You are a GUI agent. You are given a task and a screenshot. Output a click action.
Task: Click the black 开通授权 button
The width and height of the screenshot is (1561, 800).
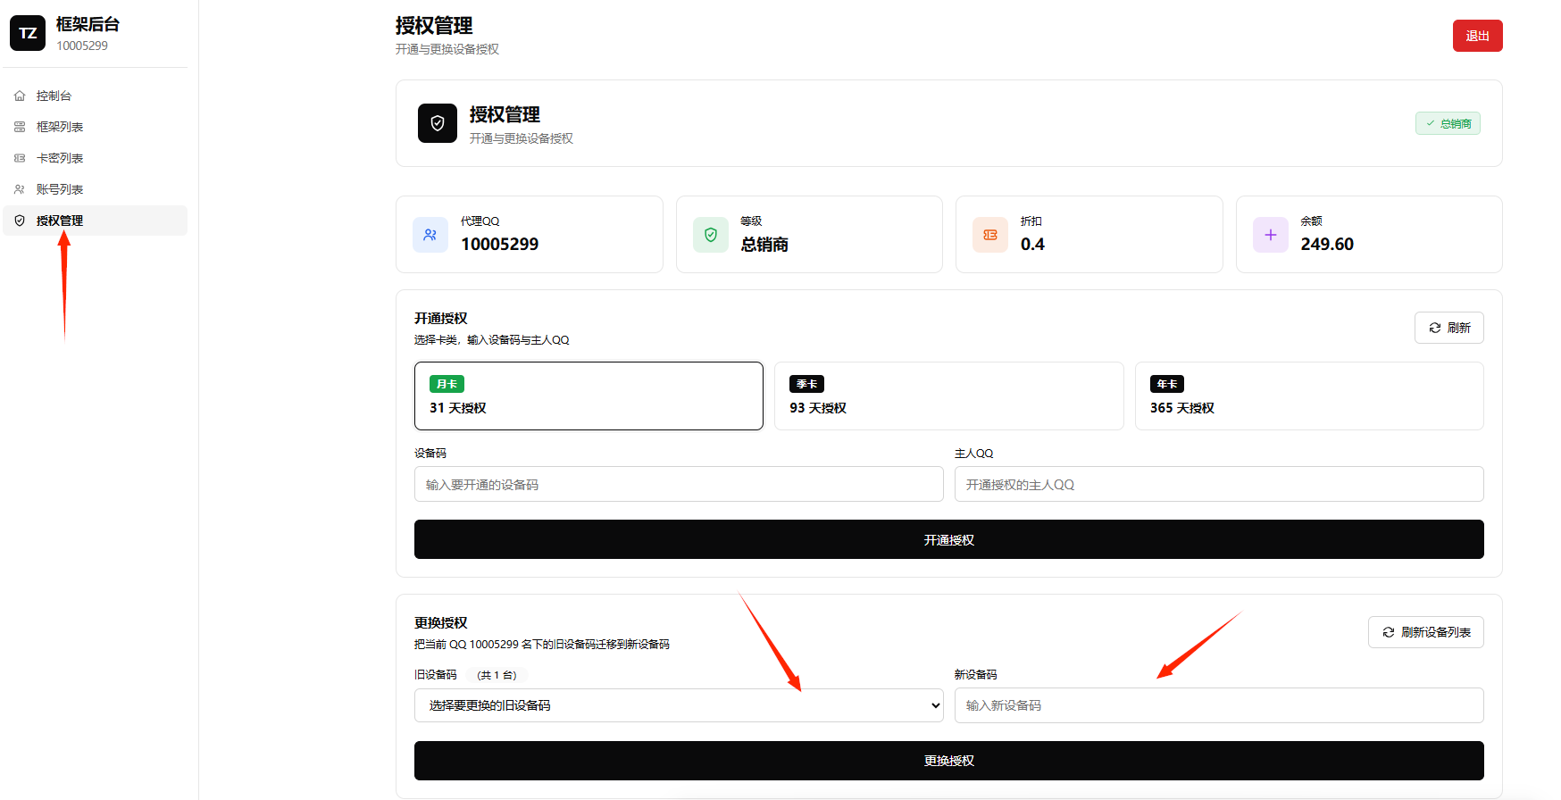949,539
